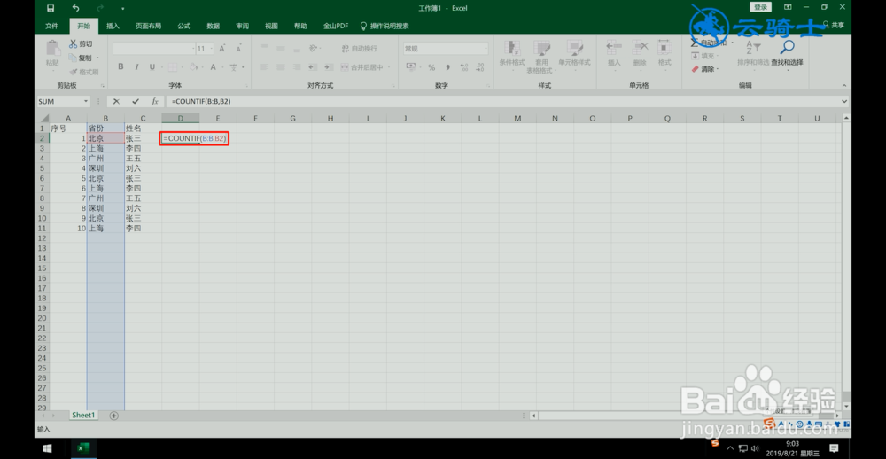Confirm formula entry with checkmark icon
Image resolution: width=886 pixels, height=459 pixels.
tap(136, 102)
